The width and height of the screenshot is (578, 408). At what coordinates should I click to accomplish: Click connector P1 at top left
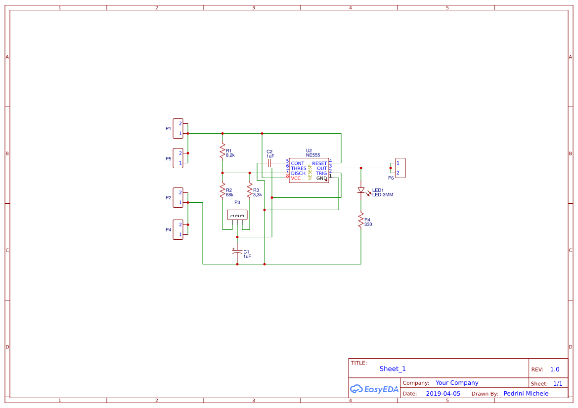pos(178,128)
